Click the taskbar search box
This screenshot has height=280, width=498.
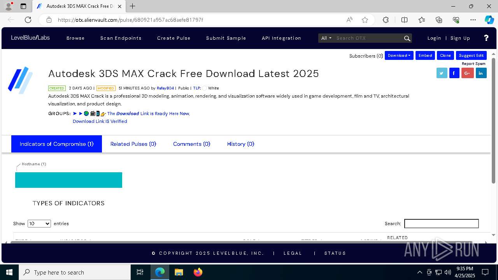[x=75, y=272]
